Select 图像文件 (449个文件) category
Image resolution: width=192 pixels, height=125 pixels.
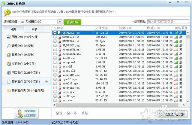tap(26, 37)
